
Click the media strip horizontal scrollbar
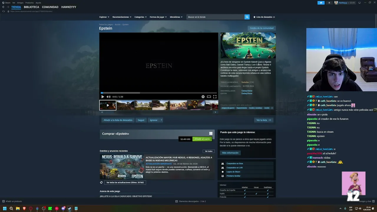pos(159,112)
